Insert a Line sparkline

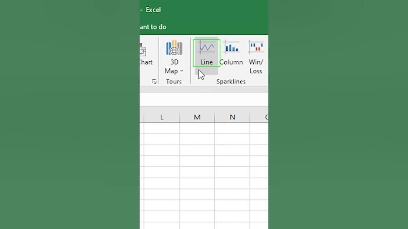tap(207, 53)
